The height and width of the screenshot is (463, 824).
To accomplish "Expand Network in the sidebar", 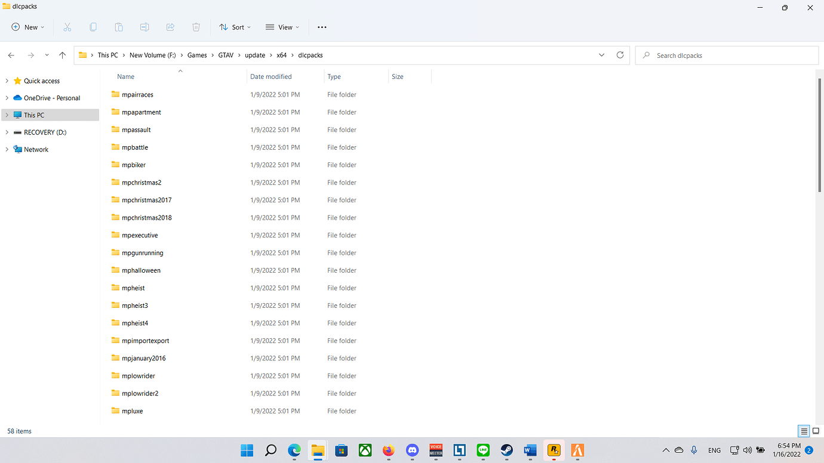I will (x=8, y=149).
